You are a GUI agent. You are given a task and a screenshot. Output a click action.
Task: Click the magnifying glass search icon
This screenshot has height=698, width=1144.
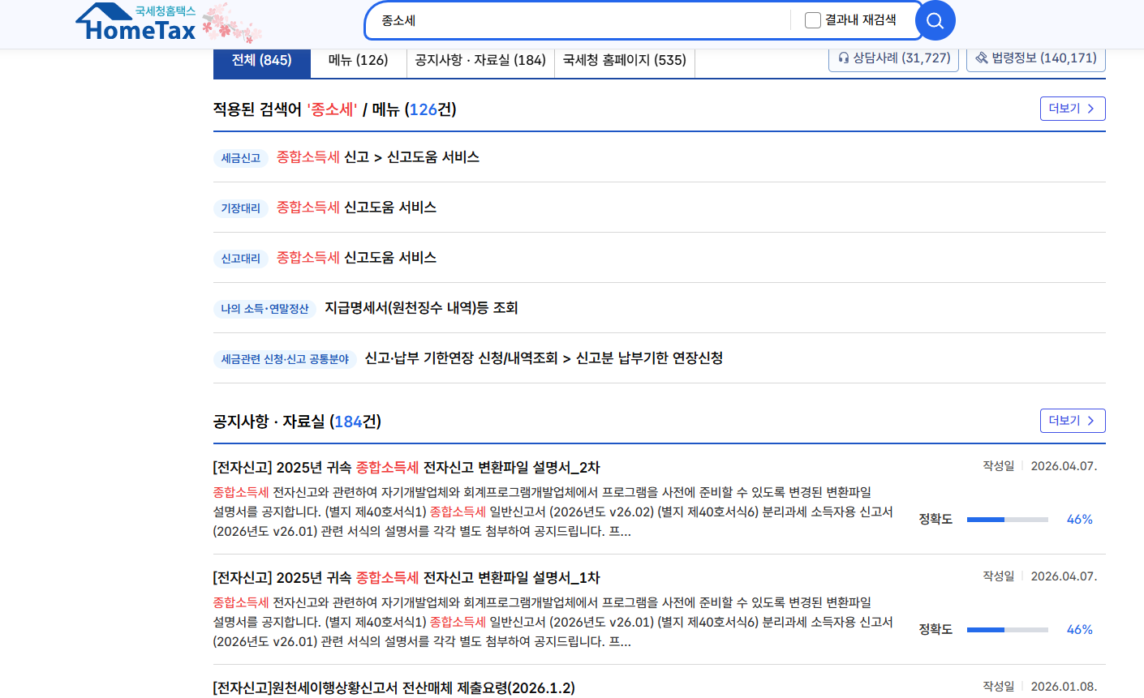pyautogui.click(x=934, y=20)
